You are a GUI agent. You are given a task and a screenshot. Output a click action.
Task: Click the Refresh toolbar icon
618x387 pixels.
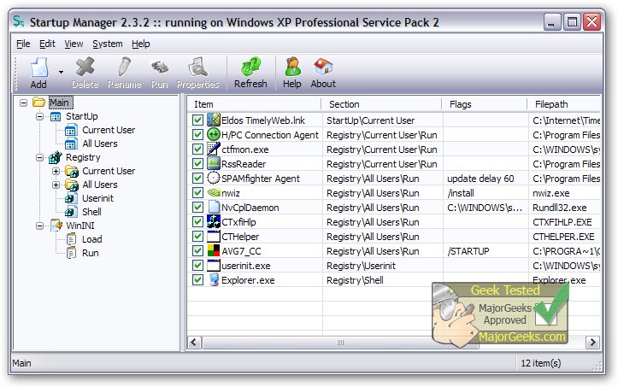(x=250, y=66)
